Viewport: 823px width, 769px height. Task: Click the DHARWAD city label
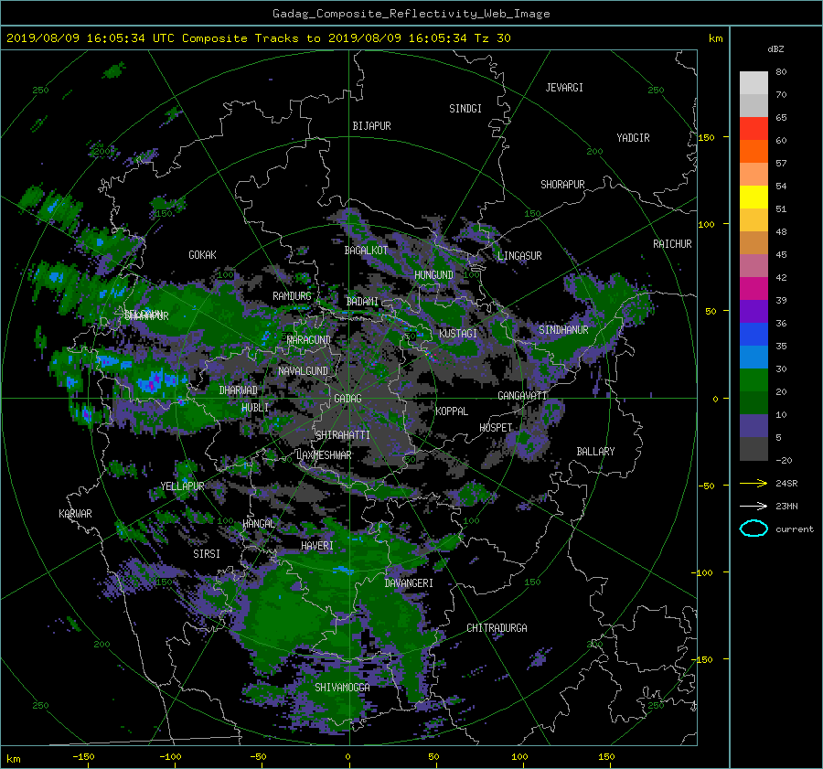[x=239, y=390]
